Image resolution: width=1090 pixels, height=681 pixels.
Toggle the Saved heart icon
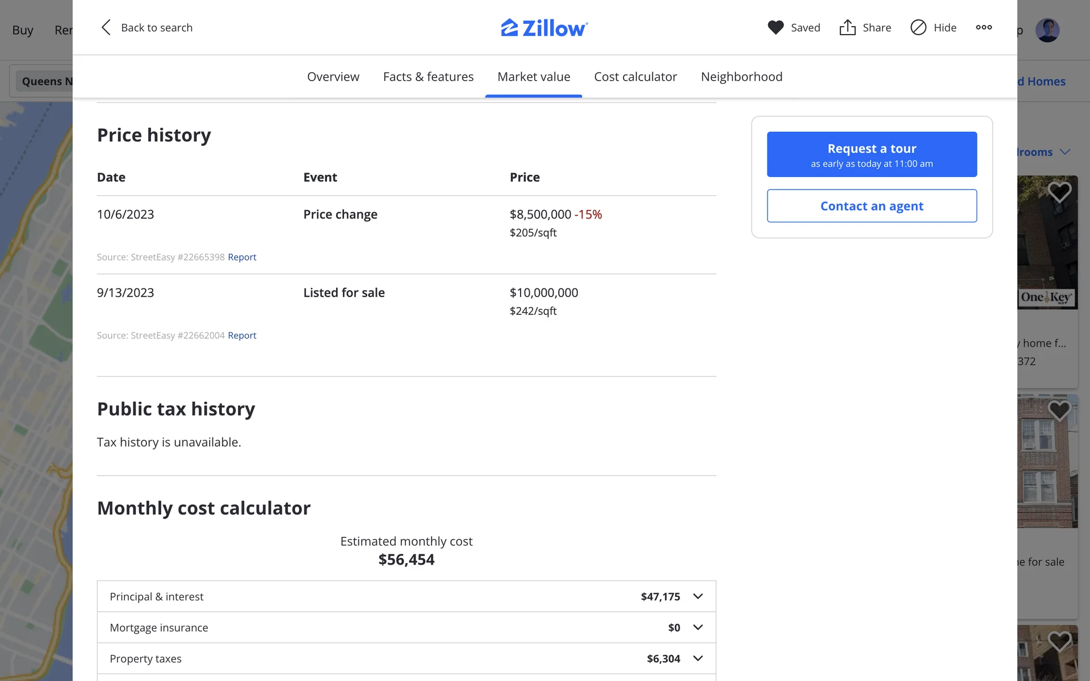775,27
